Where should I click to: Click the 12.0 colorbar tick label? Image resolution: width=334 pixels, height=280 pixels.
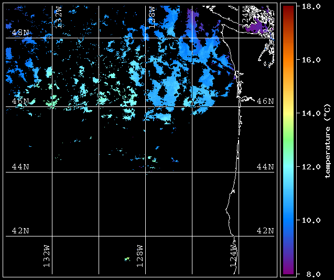[x=309, y=167]
